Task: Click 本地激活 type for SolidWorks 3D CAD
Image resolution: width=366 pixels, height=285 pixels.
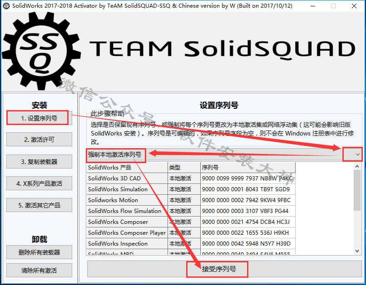Action: pos(184,179)
